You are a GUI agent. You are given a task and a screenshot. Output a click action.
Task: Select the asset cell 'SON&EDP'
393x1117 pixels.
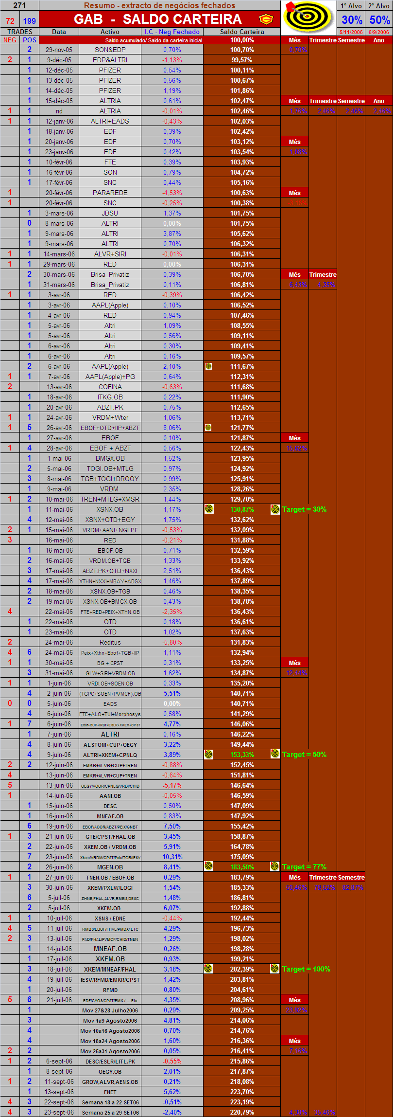click(110, 50)
